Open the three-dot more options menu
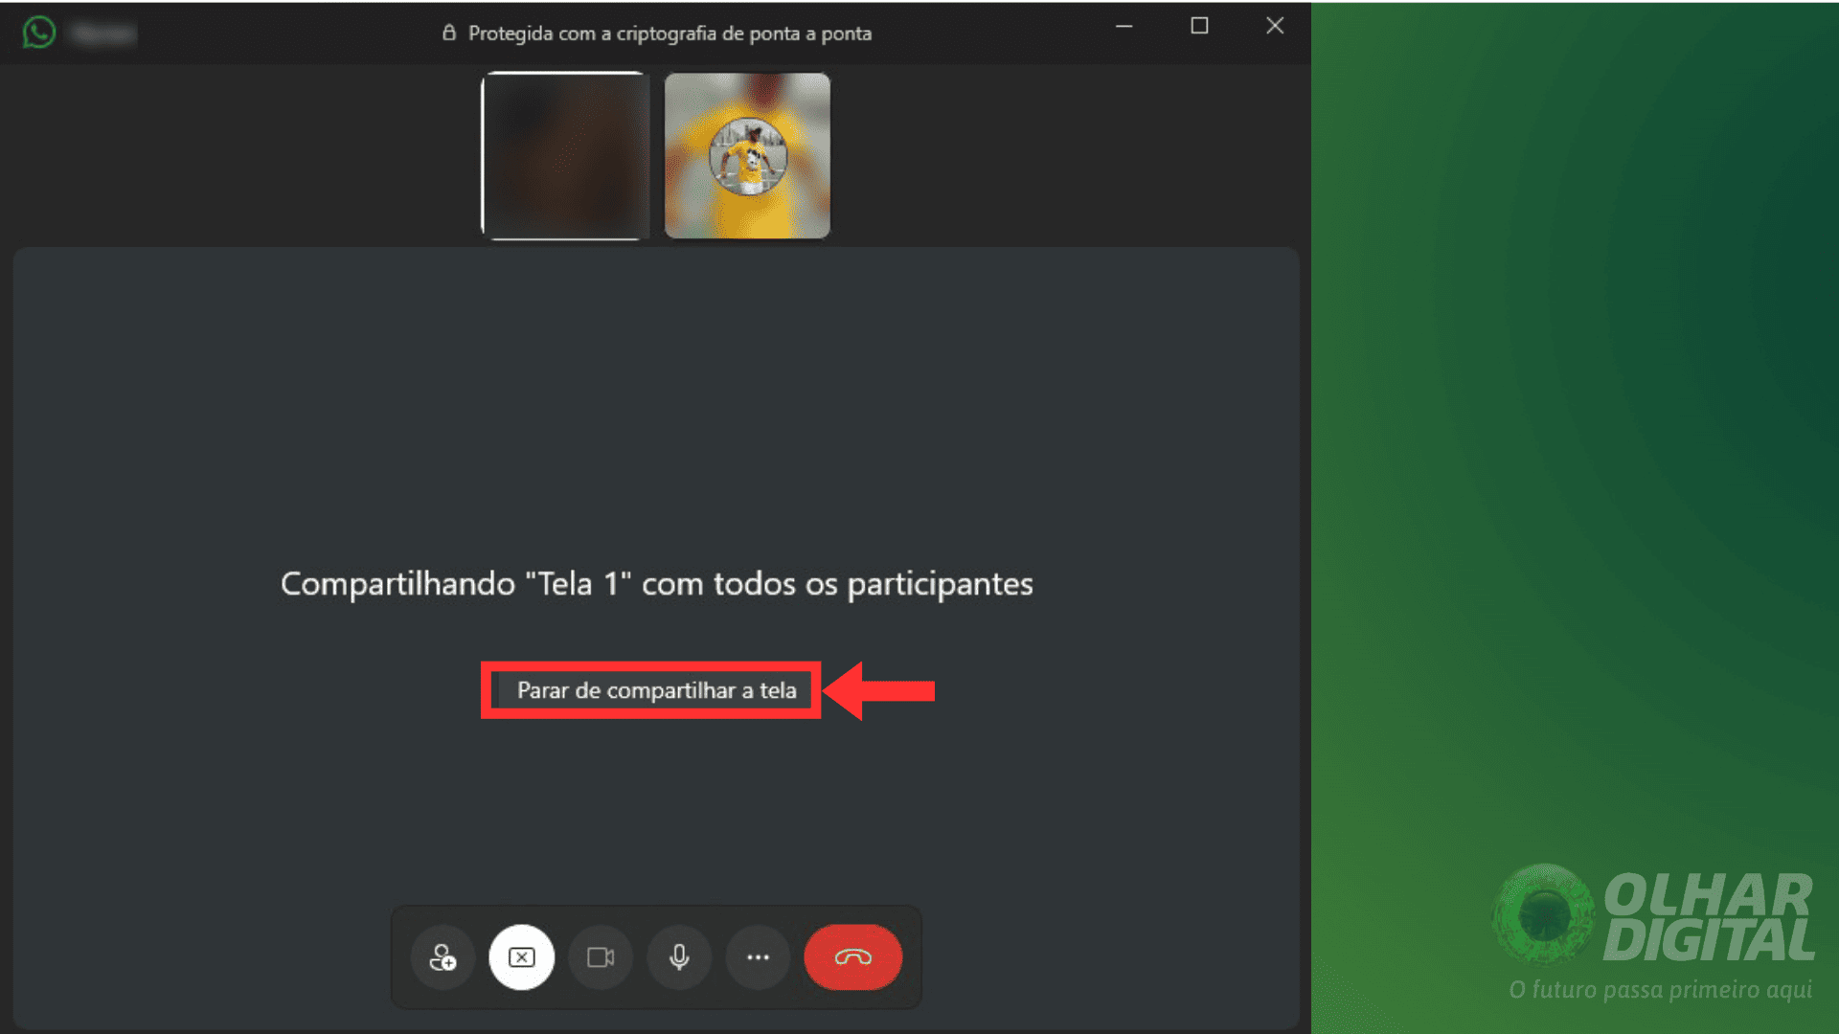 pos(758,957)
